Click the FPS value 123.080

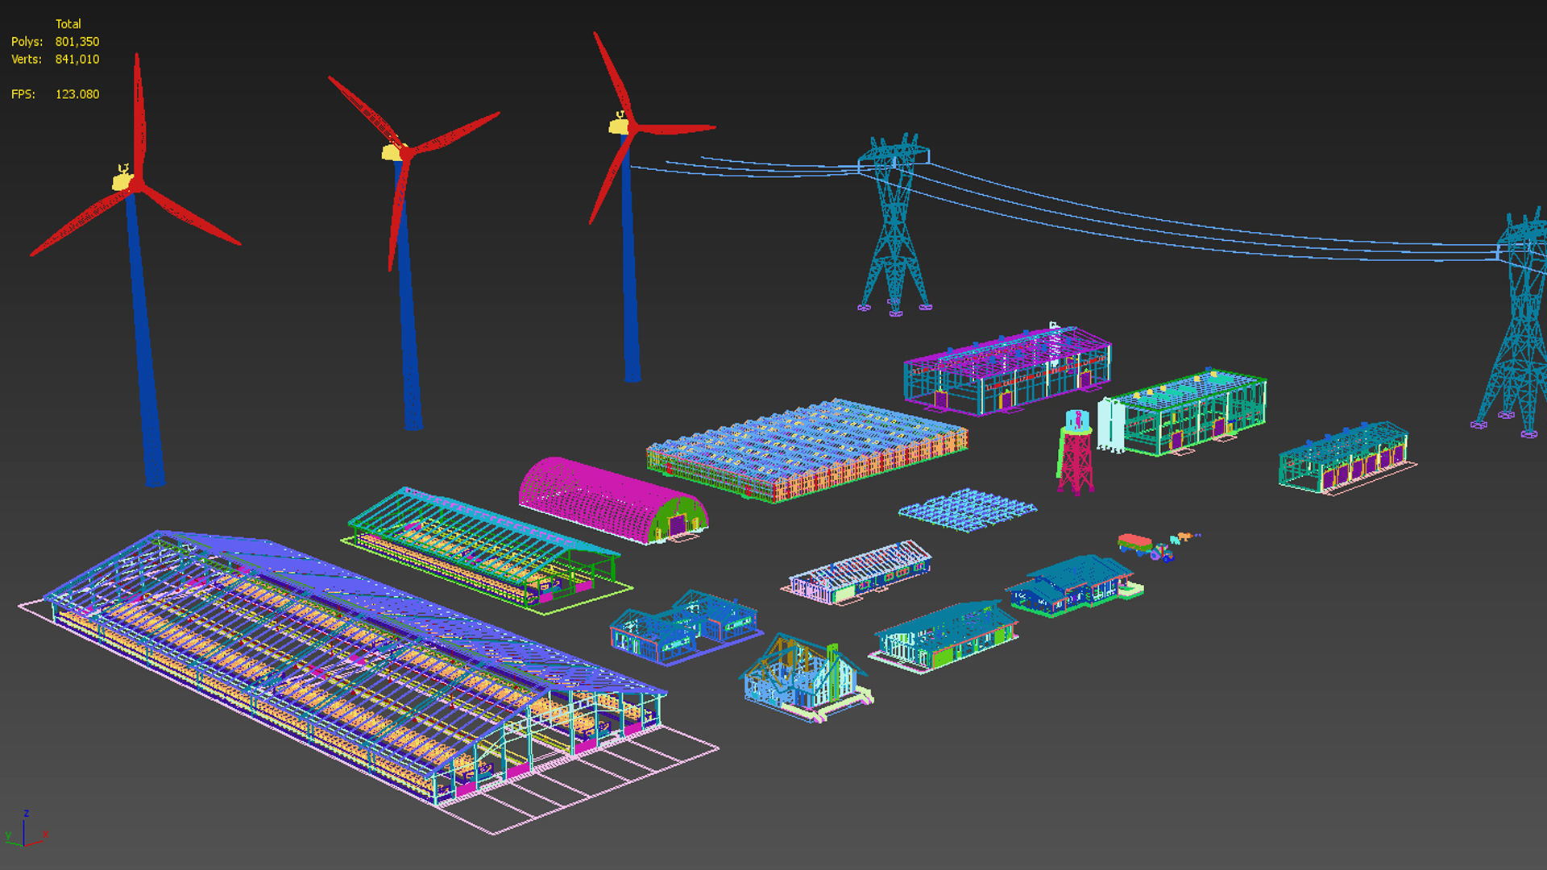pos(77,94)
